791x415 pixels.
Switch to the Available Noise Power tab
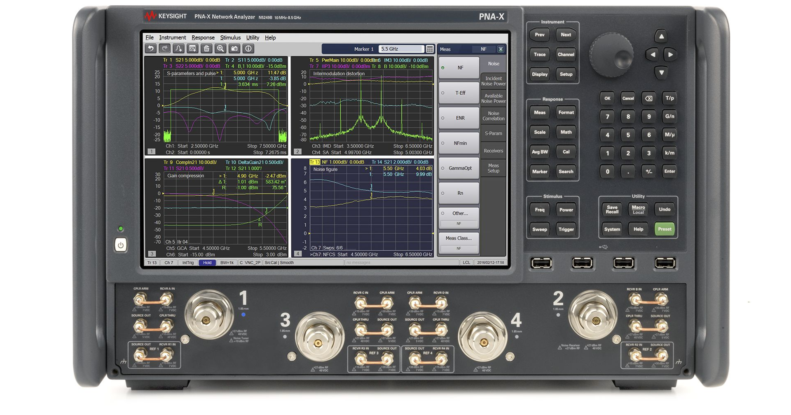tap(494, 98)
